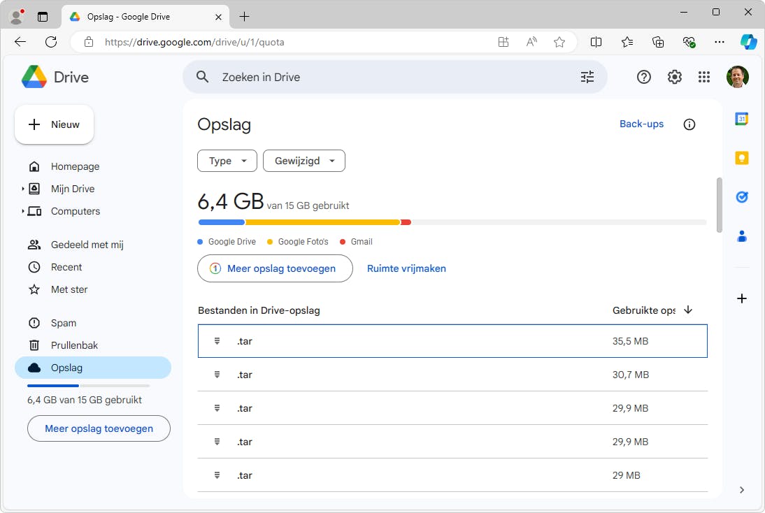This screenshot has width=765, height=513.
Task: Open Google Calendar in side panel
Action: coord(742,119)
